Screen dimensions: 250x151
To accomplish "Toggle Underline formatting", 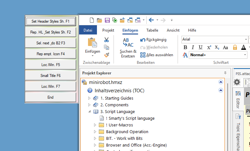I will tap(201, 47).
